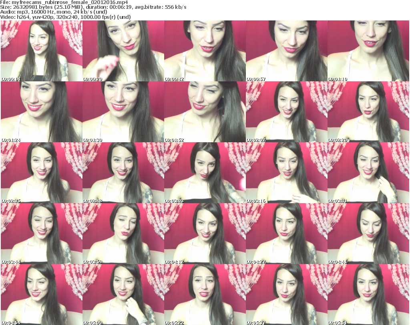Select the thumbnail stamped 00:05:09
Viewport: 410px width, 325px height.
coord(123,295)
